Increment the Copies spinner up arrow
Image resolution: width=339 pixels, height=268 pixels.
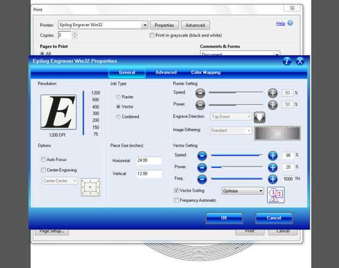(75, 33)
